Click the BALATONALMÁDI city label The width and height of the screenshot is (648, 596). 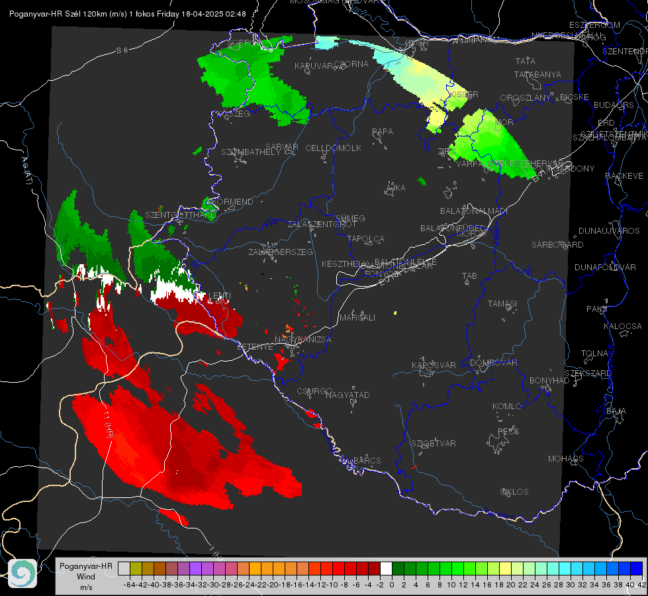coord(474,211)
